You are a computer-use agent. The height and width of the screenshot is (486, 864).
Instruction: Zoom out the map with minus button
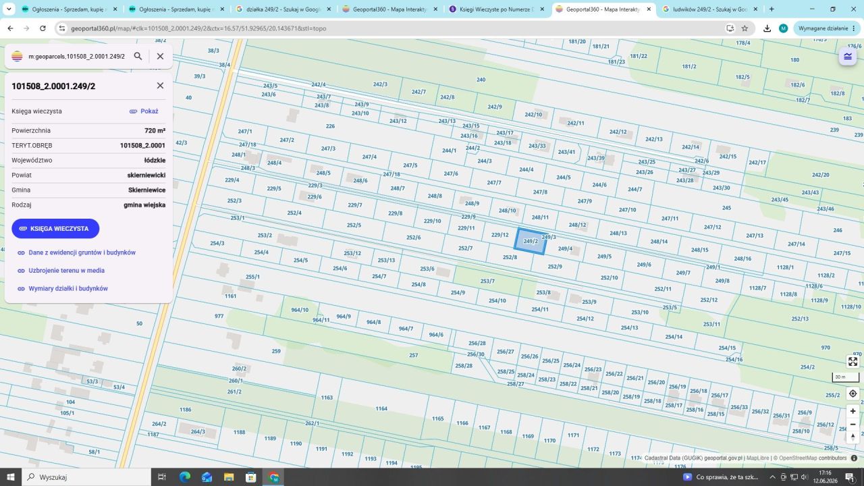(x=853, y=424)
